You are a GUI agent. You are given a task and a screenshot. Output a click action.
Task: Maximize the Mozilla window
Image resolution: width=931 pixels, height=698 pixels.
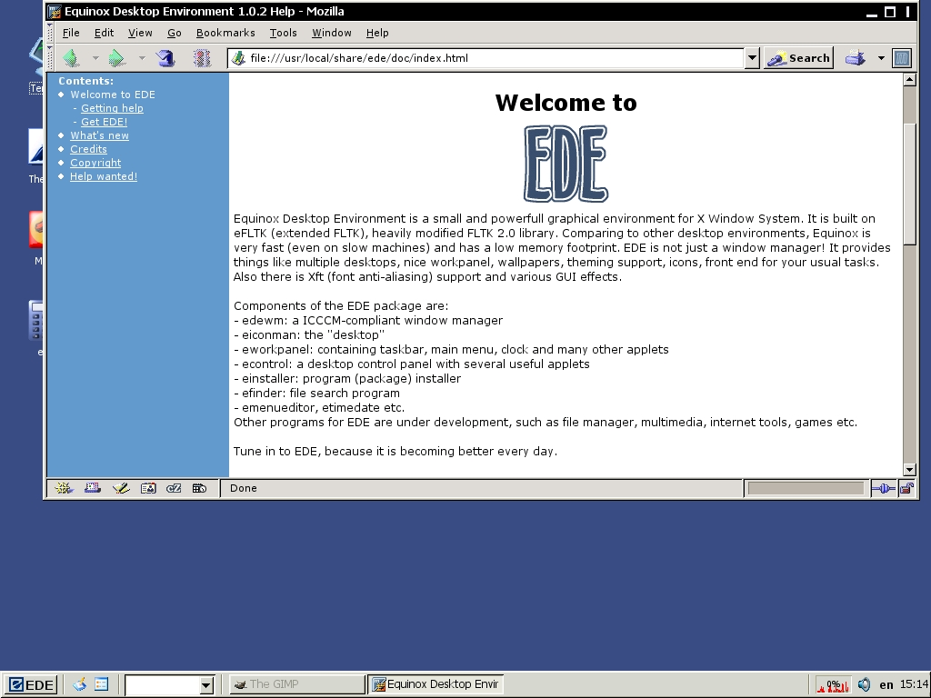[x=890, y=12]
